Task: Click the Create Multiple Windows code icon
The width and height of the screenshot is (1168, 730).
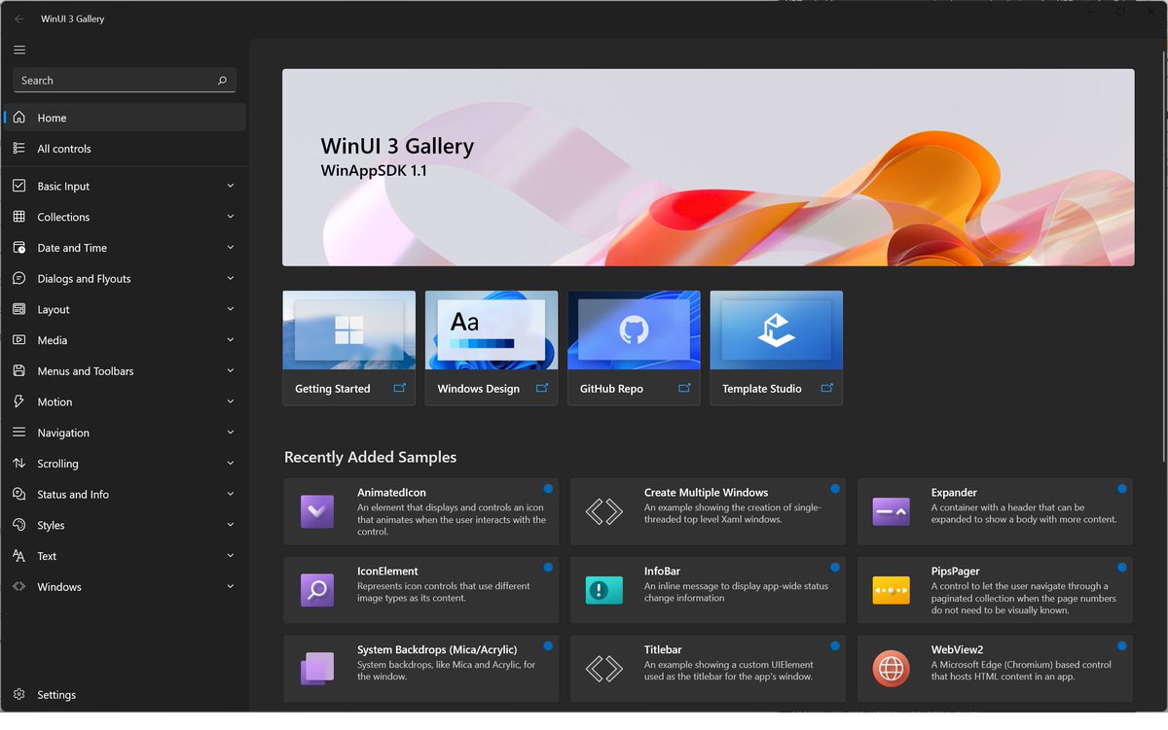Action: [x=604, y=511]
